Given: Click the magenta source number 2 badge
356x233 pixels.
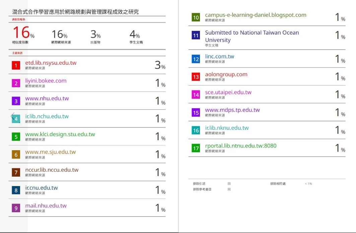Looking at the screenshot, I should coord(16,83).
